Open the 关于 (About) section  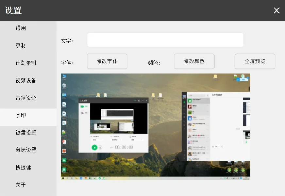[x=20, y=185]
